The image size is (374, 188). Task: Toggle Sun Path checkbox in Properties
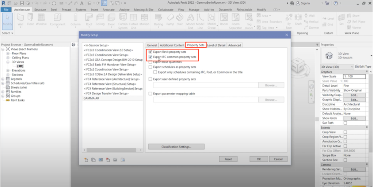point(345,123)
